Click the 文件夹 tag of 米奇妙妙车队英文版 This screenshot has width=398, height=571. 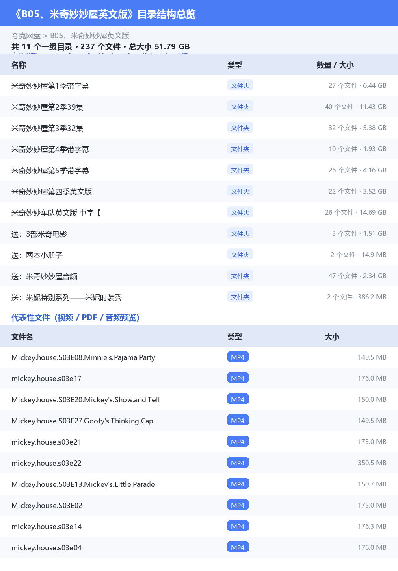(x=240, y=212)
